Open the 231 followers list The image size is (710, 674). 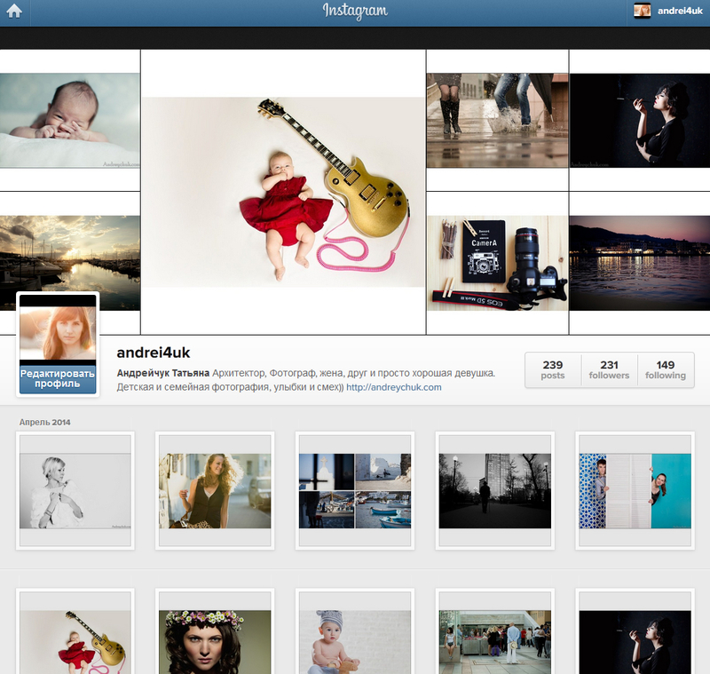pyautogui.click(x=609, y=370)
